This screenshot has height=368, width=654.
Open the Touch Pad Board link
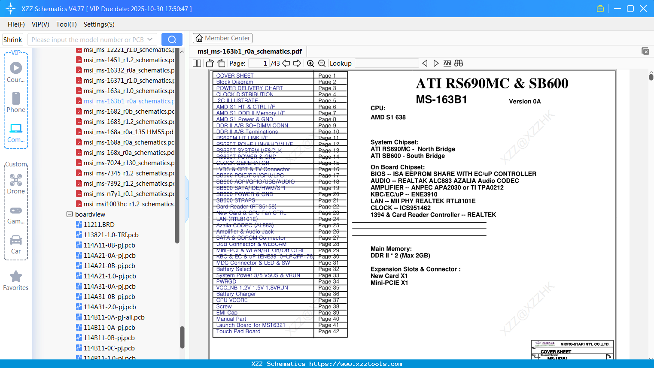[x=238, y=331]
